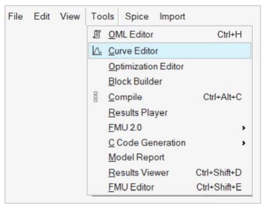Launch FMU Editor from the menu
This screenshot has height=209, width=265.
click(170, 187)
